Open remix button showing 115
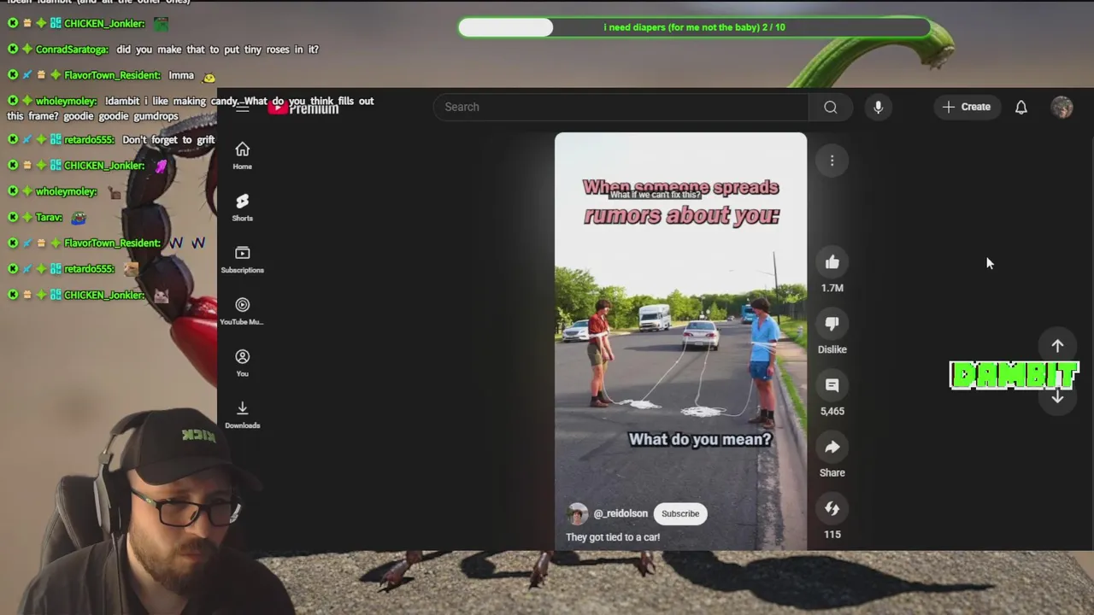This screenshot has width=1094, height=615. pos(832,508)
